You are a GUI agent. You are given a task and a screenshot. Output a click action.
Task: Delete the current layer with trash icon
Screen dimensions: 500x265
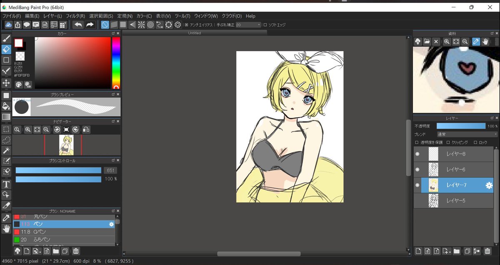487,251
